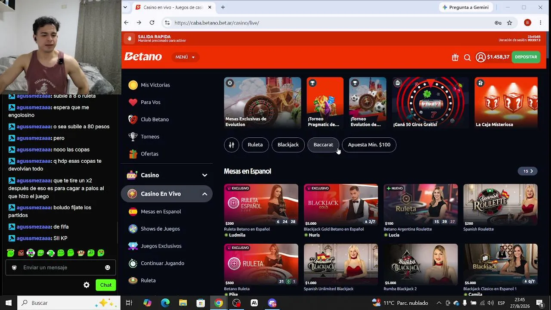Open Microsoft Edge from the taskbar
Viewport: 551px width, 310px height.
[165, 303]
